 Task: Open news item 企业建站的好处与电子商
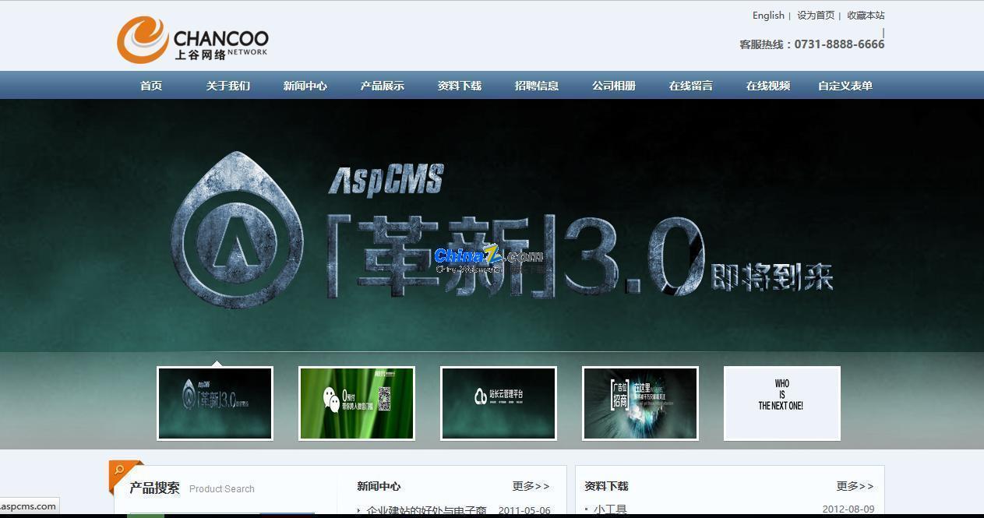coord(426,511)
